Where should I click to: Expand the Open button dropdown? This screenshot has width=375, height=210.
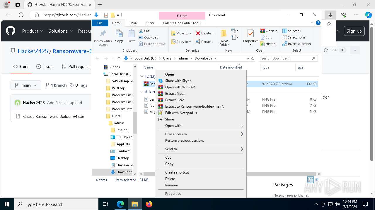(x=276, y=31)
